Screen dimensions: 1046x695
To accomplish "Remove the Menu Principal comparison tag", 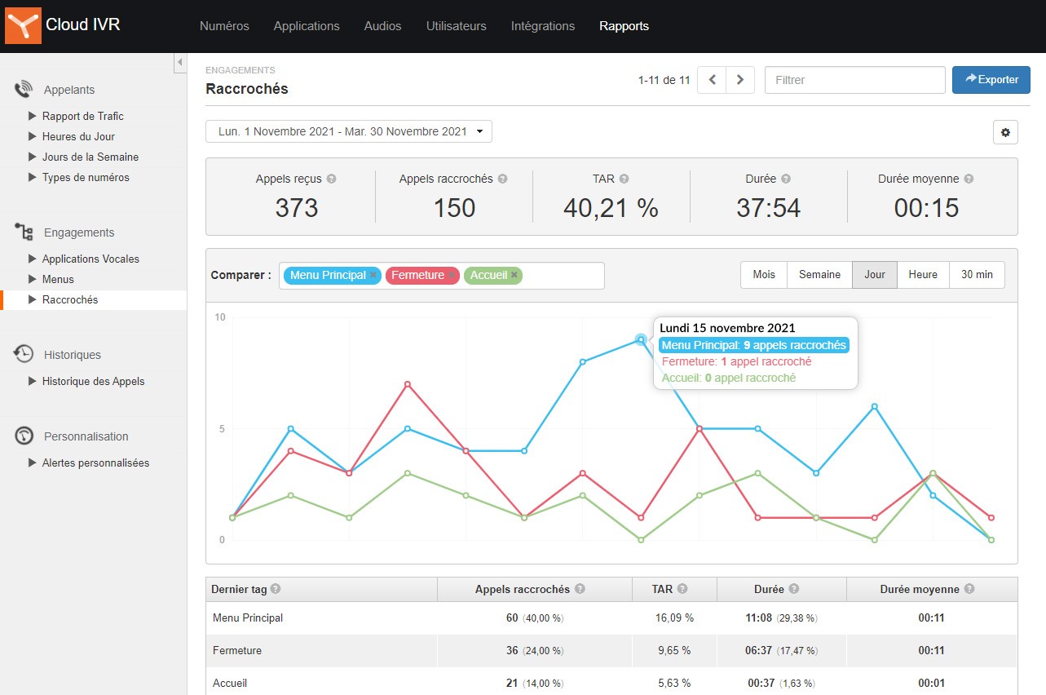I will pyautogui.click(x=373, y=276).
